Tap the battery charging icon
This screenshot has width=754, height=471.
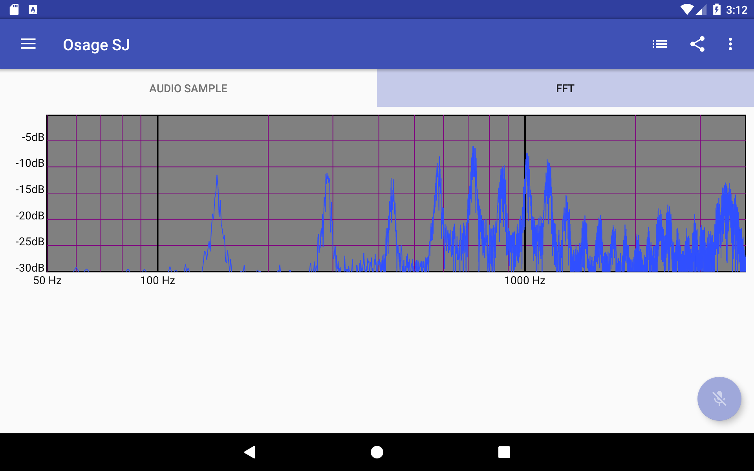coord(717,9)
